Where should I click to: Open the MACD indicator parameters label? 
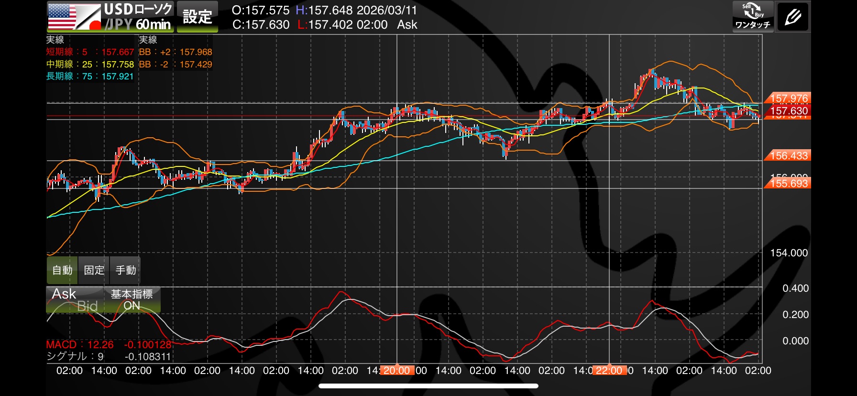[x=80, y=345]
